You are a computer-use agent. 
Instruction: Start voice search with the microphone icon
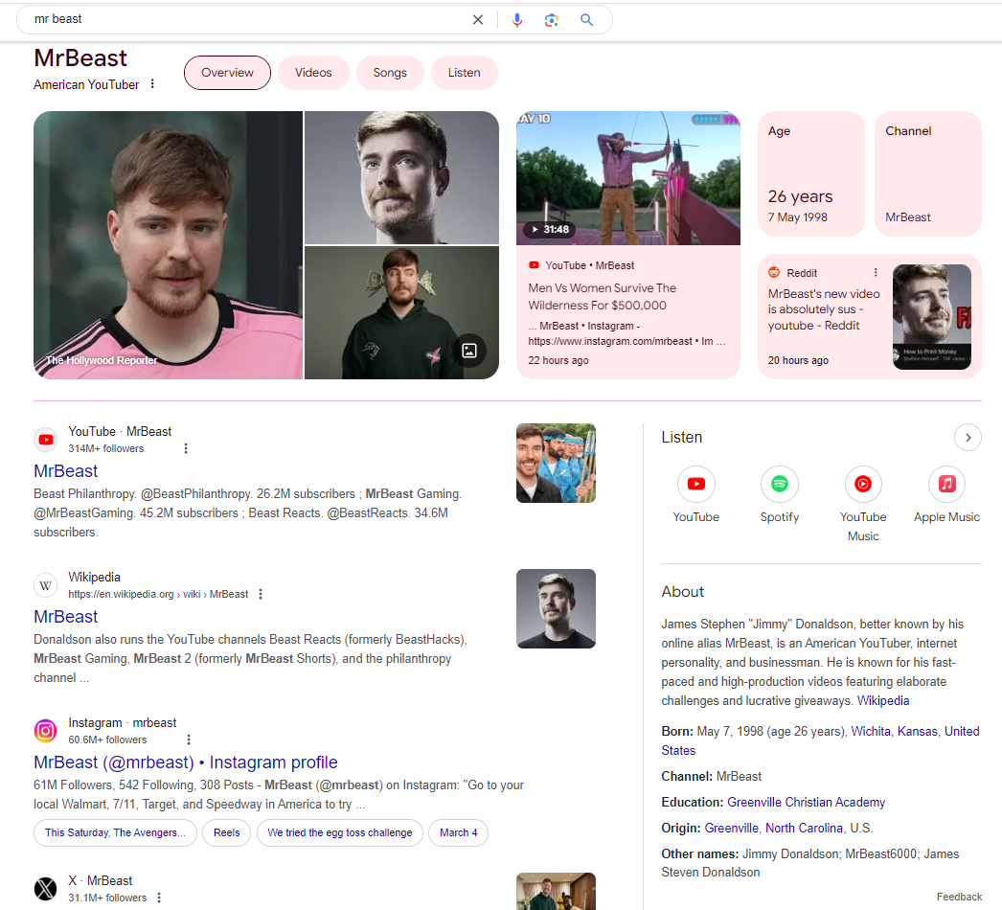517,20
